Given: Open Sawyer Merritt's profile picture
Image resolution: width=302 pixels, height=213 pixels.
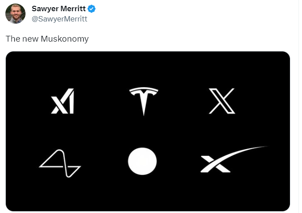Looking at the screenshot, I should (x=15, y=13).
